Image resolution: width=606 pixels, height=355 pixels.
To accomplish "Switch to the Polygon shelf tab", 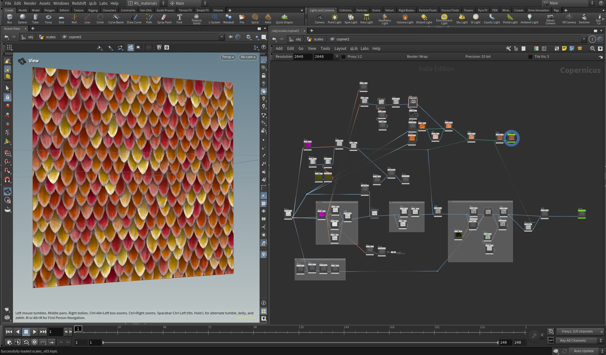I will (49, 10).
